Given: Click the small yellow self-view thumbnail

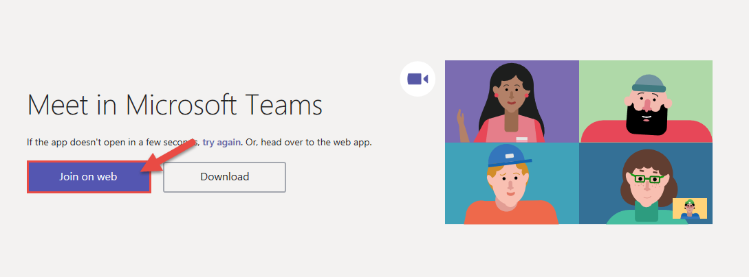Looking at the screenshot, I should pyautogui.click(x=690, y=208).
